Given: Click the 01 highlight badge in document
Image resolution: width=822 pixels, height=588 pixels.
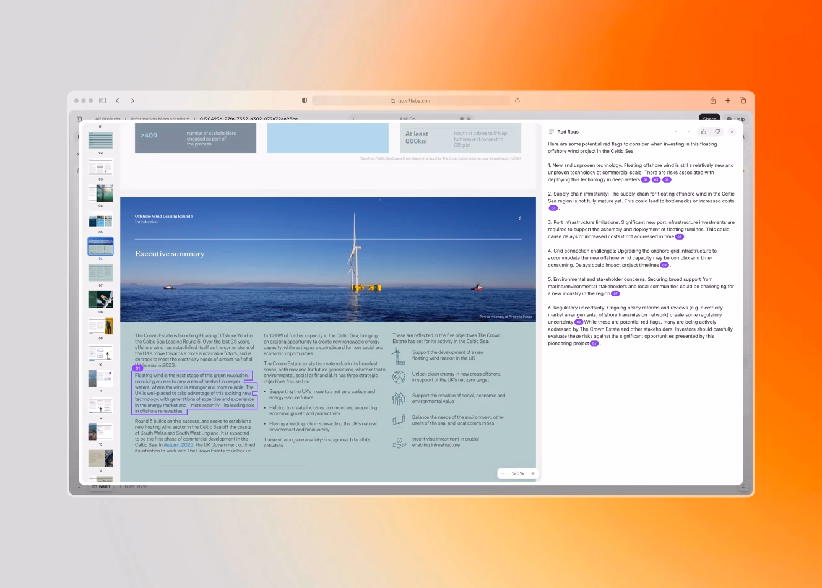Looking at the screenshot, I should (137, 368).
